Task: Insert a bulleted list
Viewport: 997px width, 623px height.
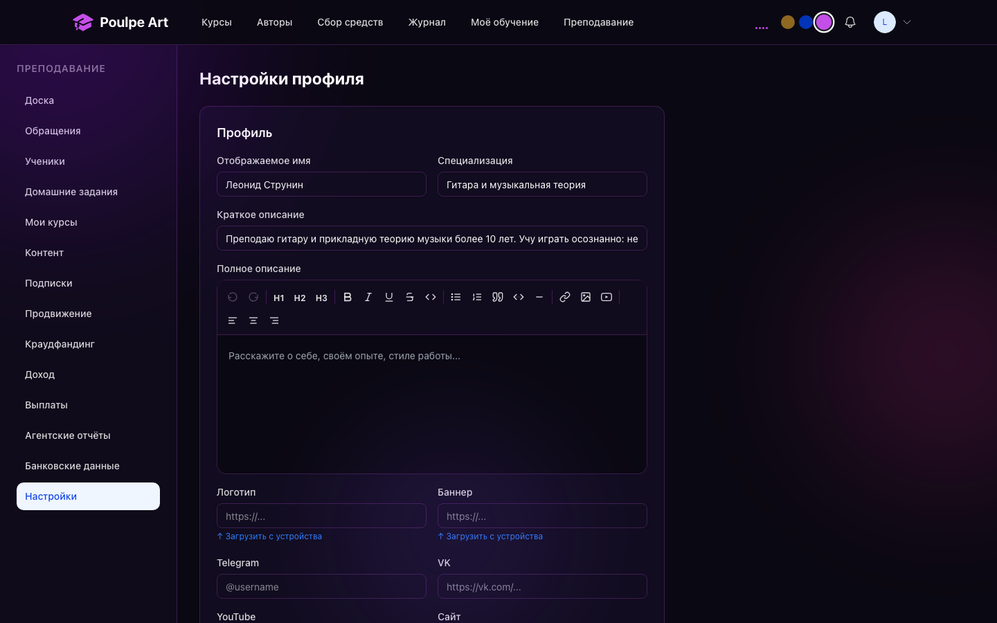Action: click(456, 297)
